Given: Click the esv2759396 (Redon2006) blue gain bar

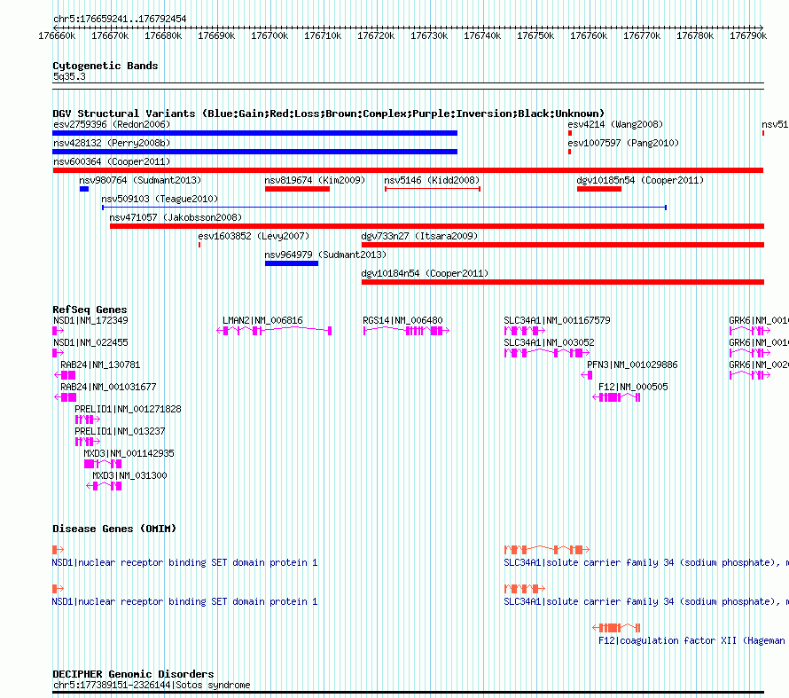Looking at the screenshot, I should 254,133.
